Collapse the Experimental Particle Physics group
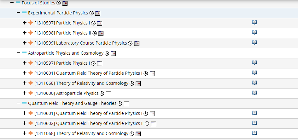Screen dimensions: 298x140 [x=18, y=13]
